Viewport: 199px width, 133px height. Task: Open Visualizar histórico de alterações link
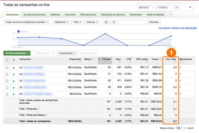[178, 28]
